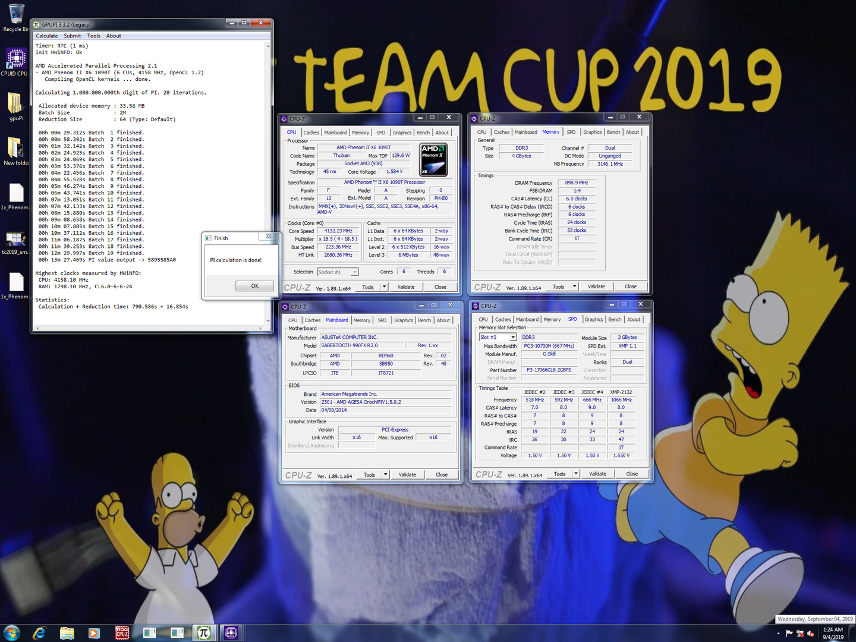
Task: Click Tools button in CPU-Z Mainboard window
Action: coord(370,475)
